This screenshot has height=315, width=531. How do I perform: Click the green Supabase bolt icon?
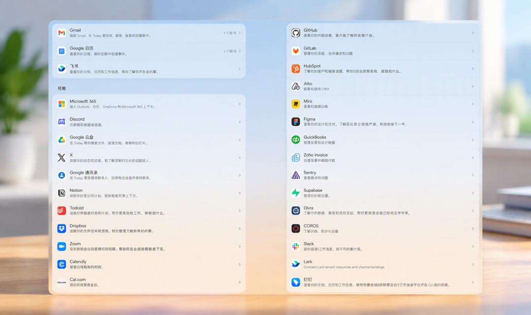point(295,193)
